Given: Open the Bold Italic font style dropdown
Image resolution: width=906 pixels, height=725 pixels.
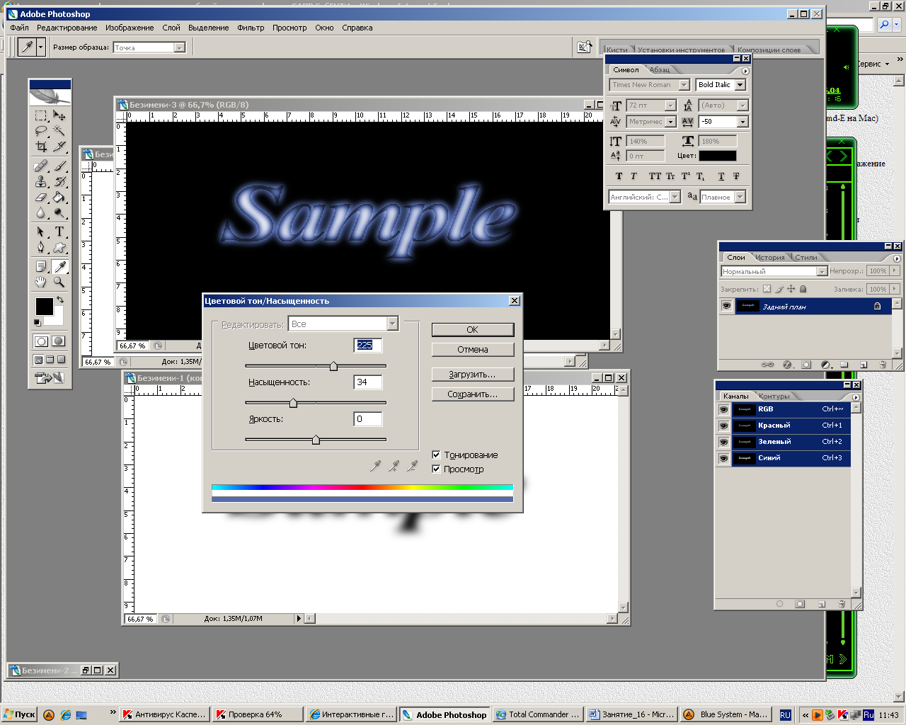Looking at the screenshot, I should [740, 85].
